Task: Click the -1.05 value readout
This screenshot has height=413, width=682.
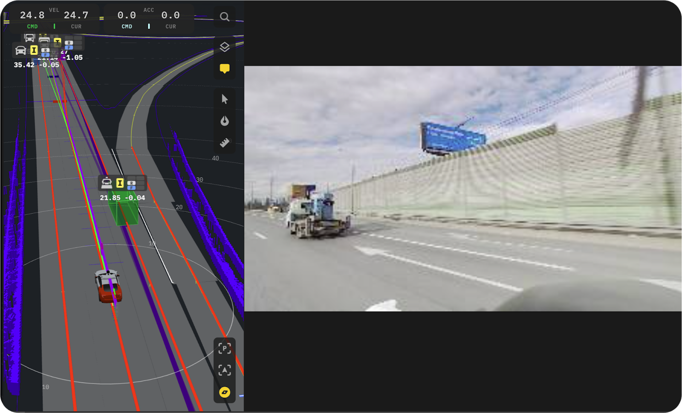Action: click(x=72, y=58)
